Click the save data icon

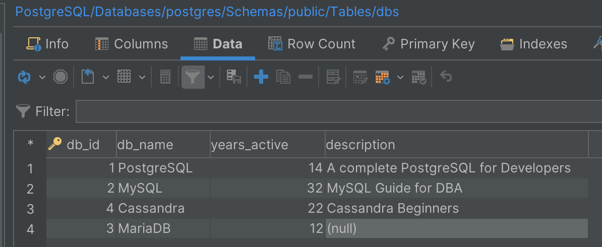[x=233, y=77]
